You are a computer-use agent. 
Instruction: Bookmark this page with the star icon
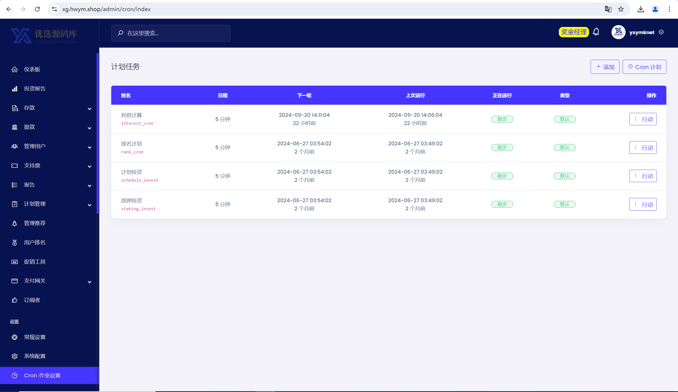(621, 9)
